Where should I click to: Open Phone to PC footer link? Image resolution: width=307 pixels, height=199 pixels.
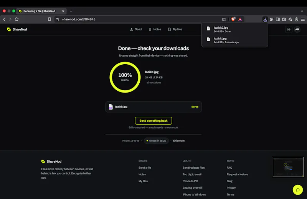190,181
